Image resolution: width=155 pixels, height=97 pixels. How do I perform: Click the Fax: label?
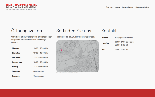104,49
